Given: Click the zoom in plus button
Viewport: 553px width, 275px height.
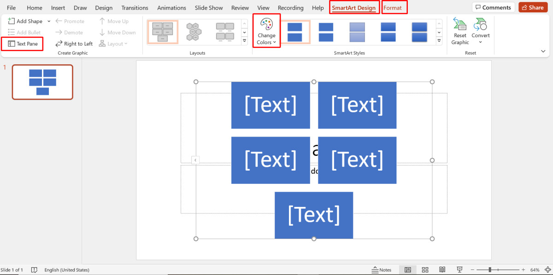Looking at the screenshot, I should 524,270.
